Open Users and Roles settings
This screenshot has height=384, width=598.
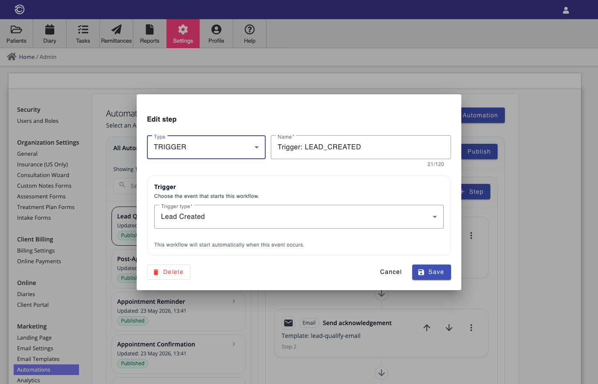pyautogui.click(x=38, y=121)
